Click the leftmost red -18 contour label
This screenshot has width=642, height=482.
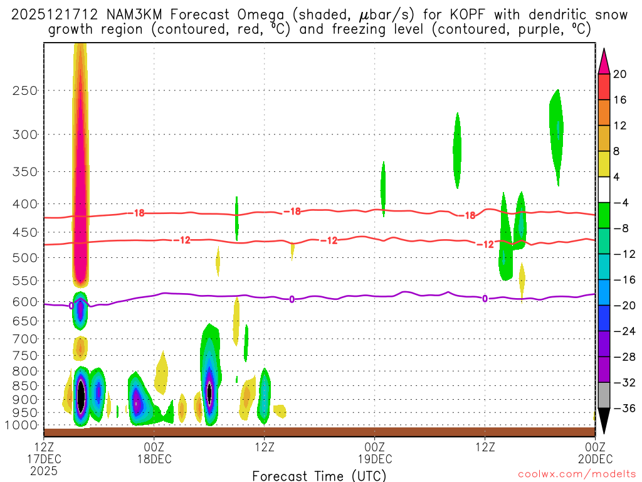pyautogui.click(x=136, y=213)
